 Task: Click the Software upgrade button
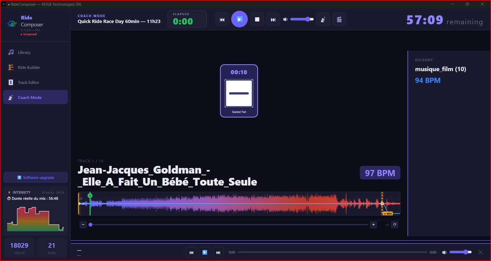click(x=35, y=178)
